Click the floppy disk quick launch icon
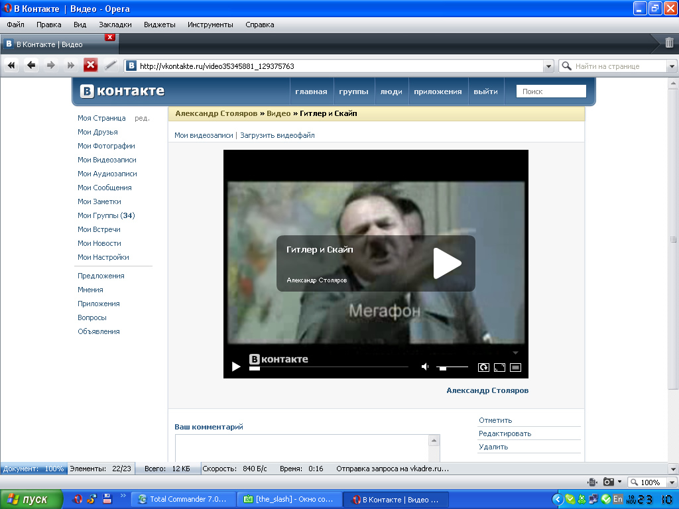This screenshot has width=679, height=509. (x=107, y=498)
